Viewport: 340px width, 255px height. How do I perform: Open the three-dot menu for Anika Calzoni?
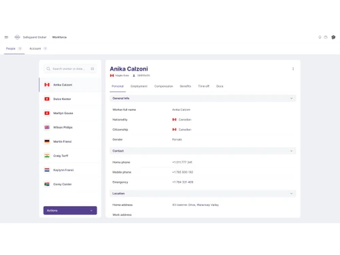pos(293,69)
